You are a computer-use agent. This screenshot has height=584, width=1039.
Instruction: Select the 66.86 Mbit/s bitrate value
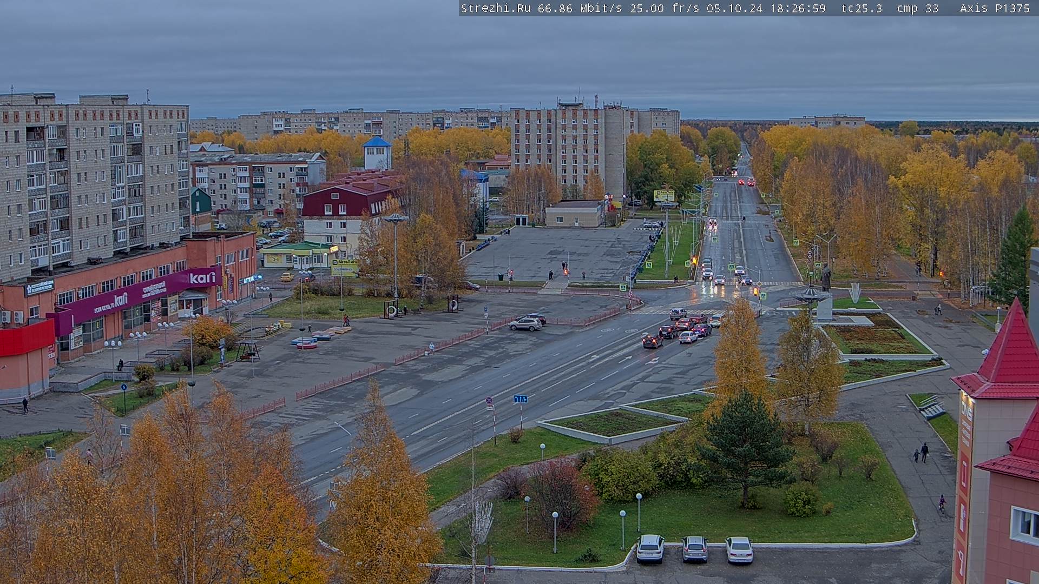coord(581,8)
